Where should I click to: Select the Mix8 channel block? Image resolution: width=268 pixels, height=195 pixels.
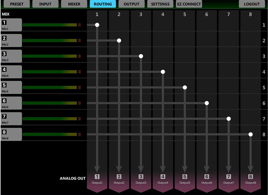pyautogui.click(x=11, y=134)
